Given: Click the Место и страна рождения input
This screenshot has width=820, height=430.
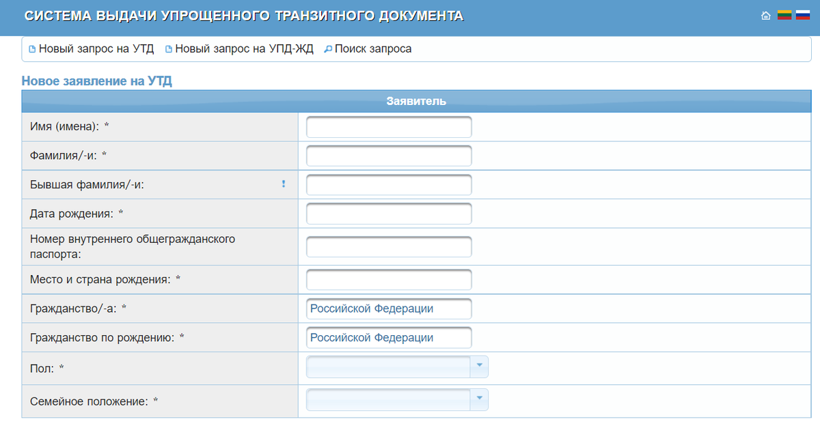Looking at the screenshot, I should click(x=388, y=279).
